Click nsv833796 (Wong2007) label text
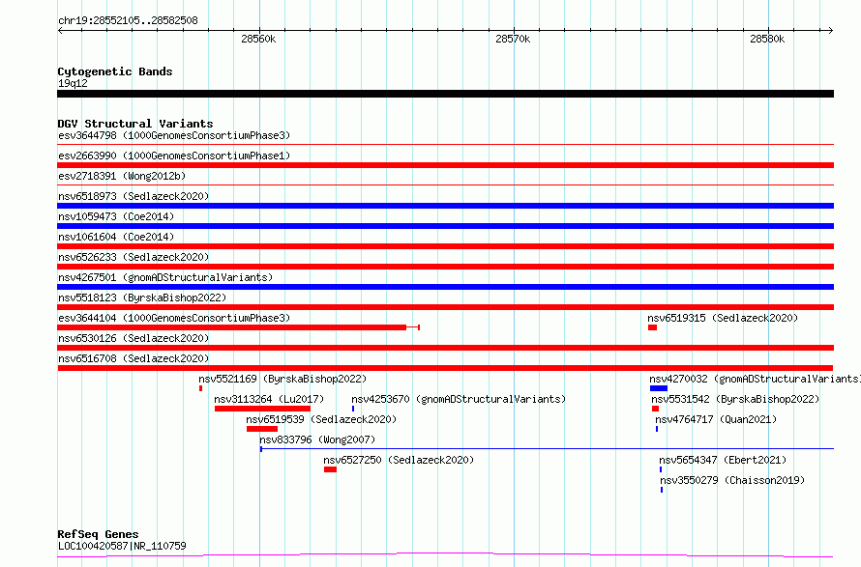861x567 pixels. [x=317, y=439]
